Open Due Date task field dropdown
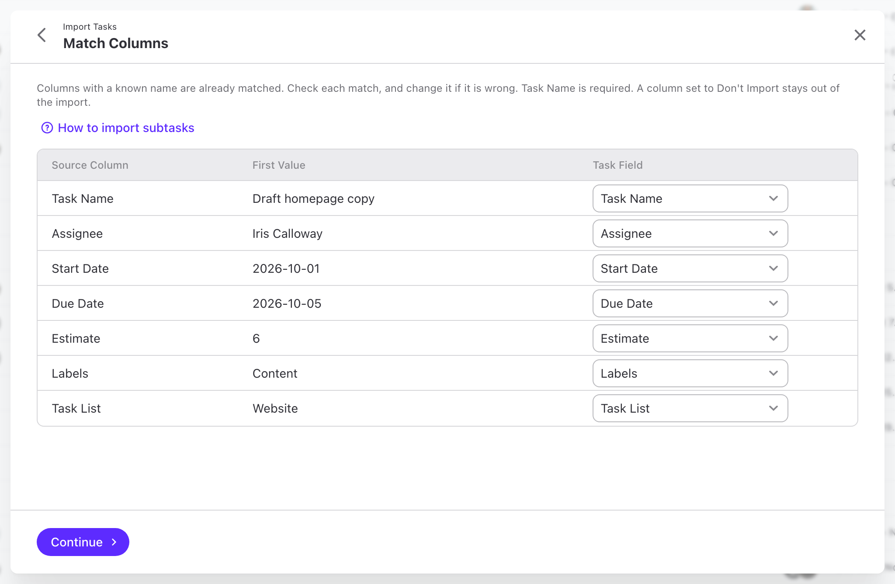 [x=690, y=303]
